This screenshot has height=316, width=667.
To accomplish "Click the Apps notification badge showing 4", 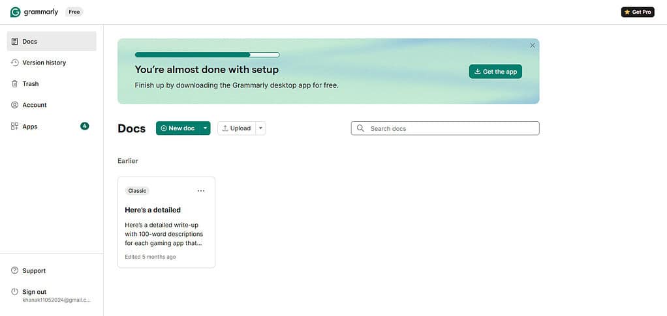I will (85, 126).
